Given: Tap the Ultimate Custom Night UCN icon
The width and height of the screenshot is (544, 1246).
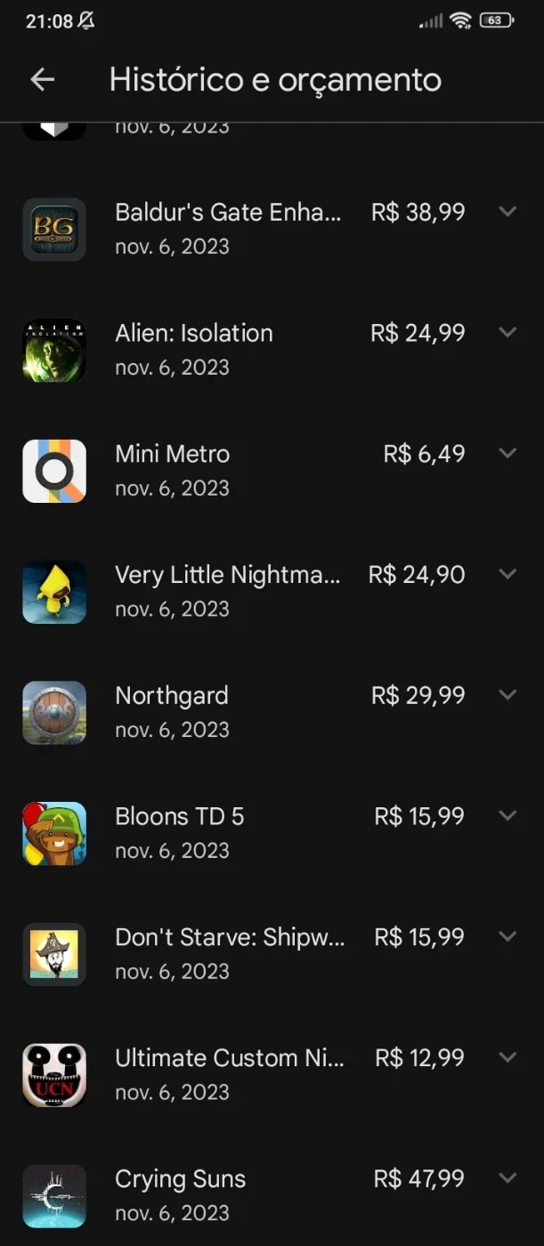Looking at the screenshot, I should click(54, 1075).
